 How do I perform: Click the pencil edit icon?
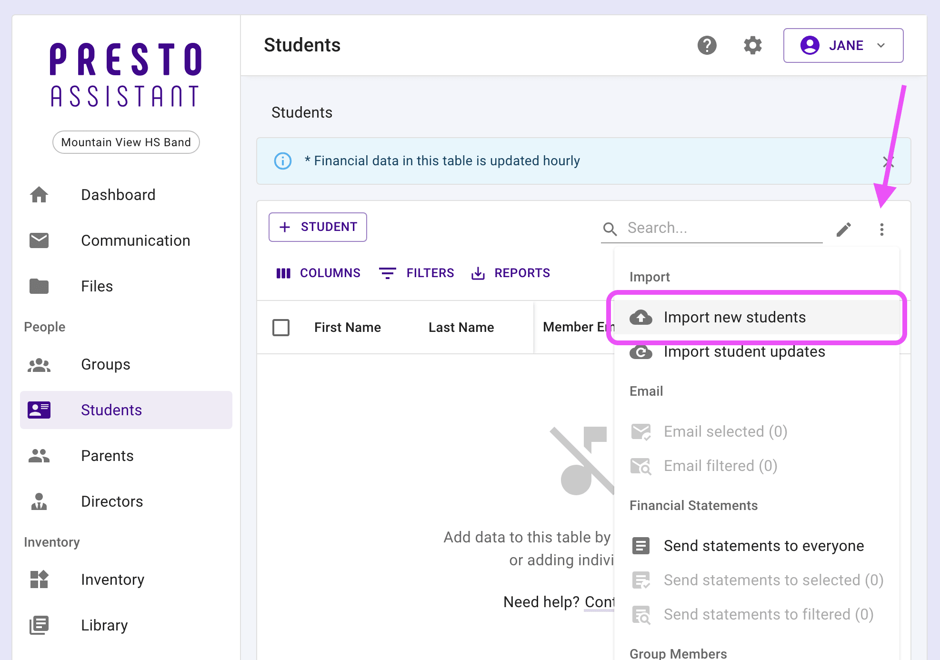pyautogui.click(x=843, y=229)
